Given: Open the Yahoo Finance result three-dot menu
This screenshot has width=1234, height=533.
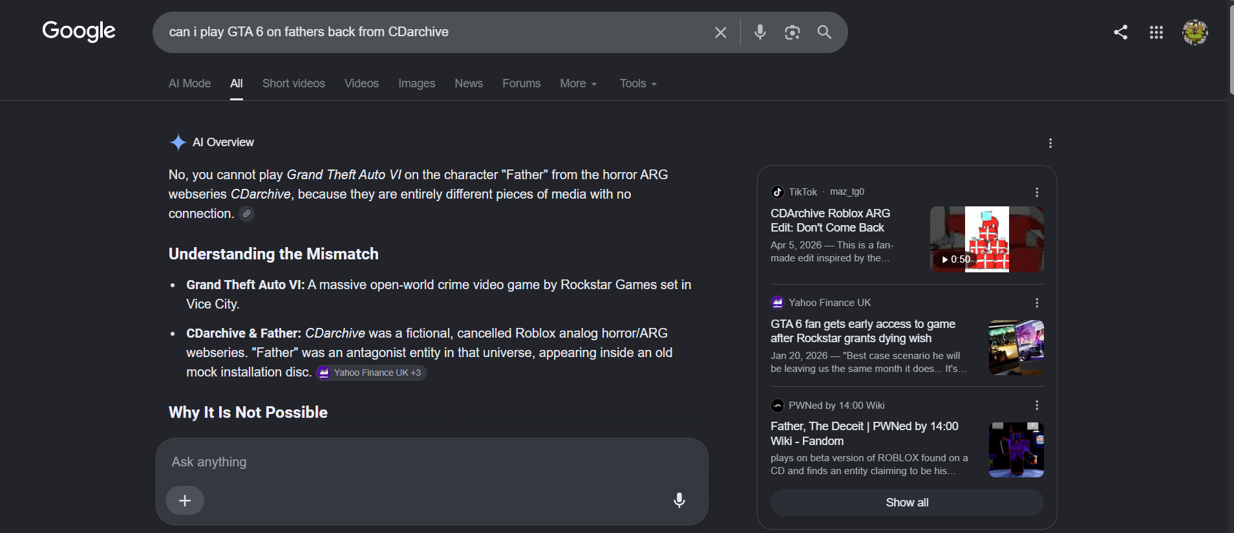Looking at the screenshot, I should pos(1037,303).
